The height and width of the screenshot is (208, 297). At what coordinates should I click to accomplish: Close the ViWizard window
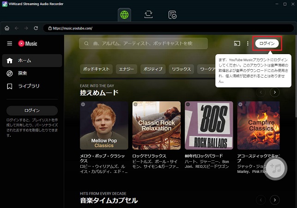click(293, 4)
